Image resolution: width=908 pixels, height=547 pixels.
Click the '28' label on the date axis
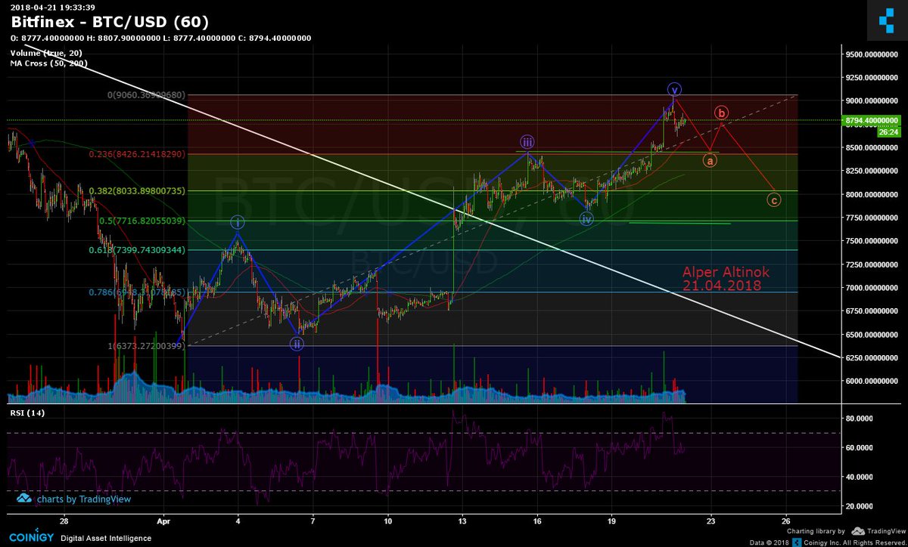click(x=64, y=521)
